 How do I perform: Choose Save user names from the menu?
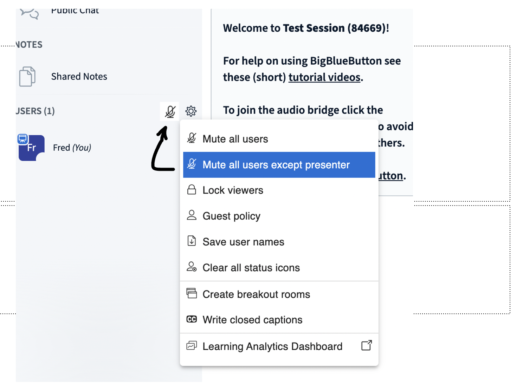pos(243,241)
